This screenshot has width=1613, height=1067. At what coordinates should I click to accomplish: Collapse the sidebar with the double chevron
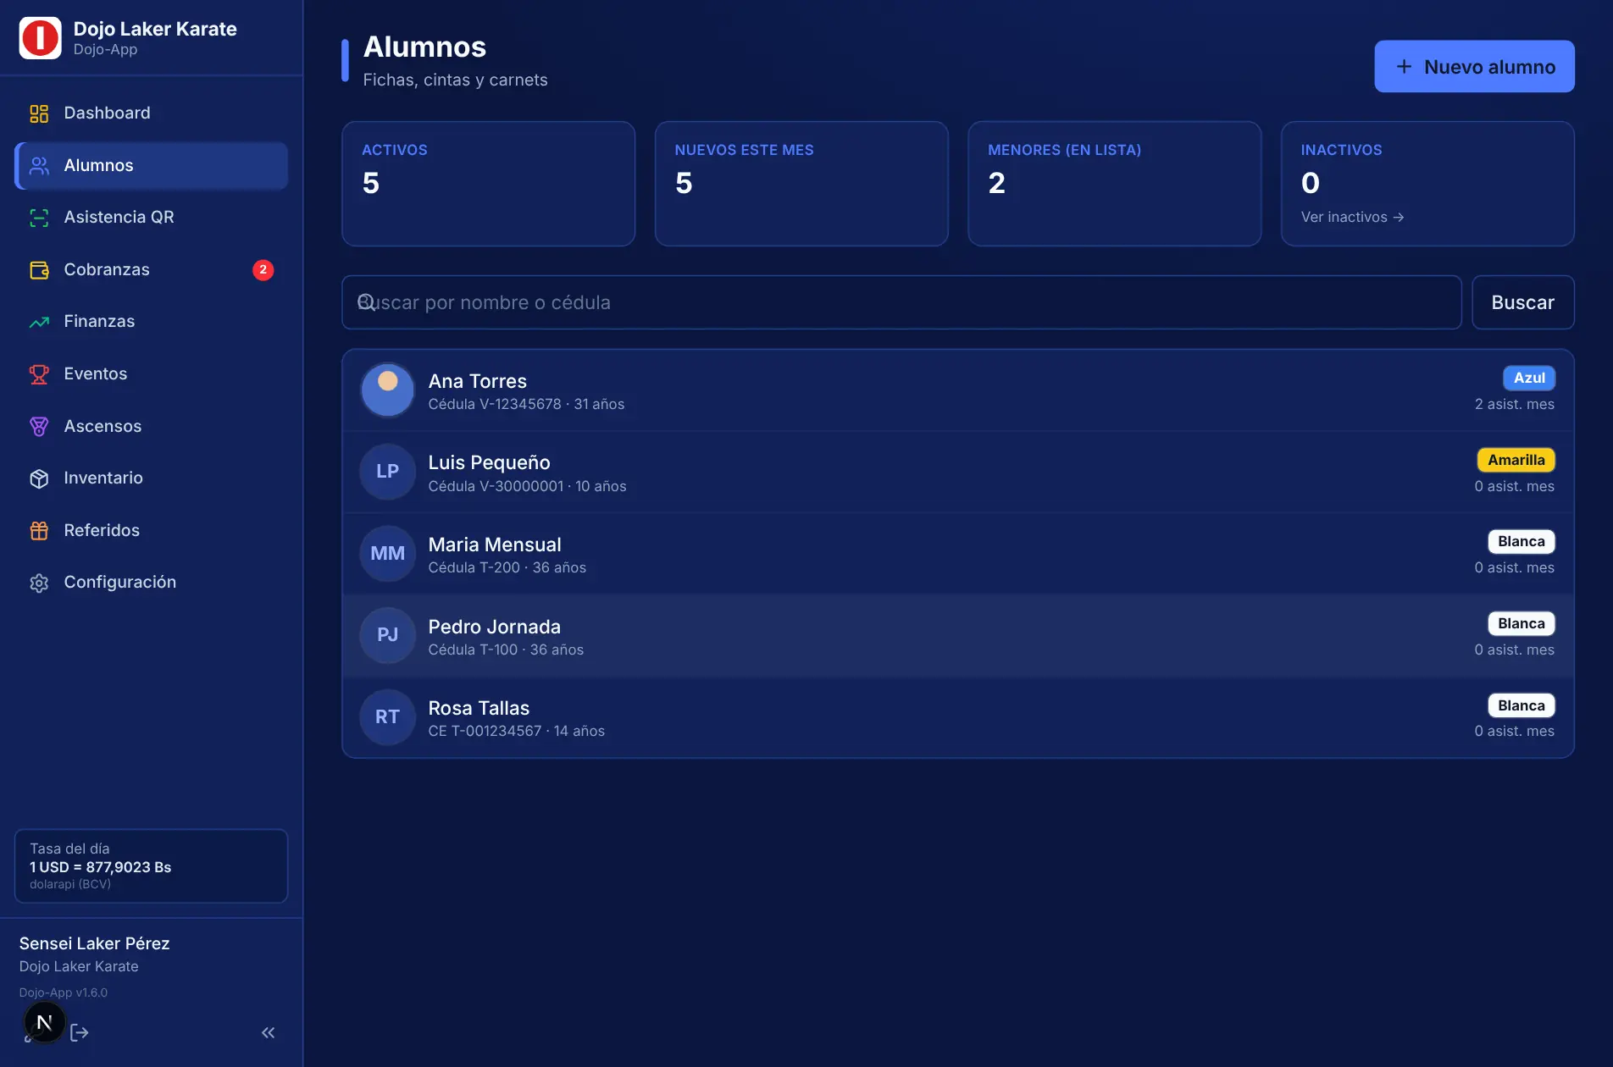pos(268,1032)
